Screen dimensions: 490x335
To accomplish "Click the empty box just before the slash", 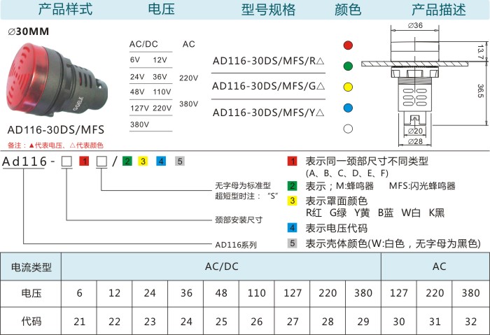I will 101,162.
